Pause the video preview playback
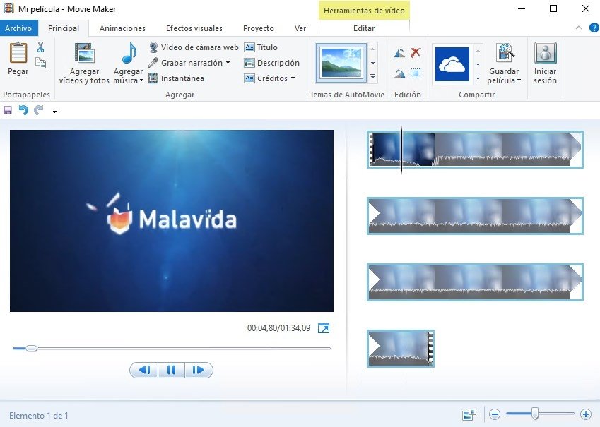The width and height of the screenshot is (600, 427). [171, 370]
